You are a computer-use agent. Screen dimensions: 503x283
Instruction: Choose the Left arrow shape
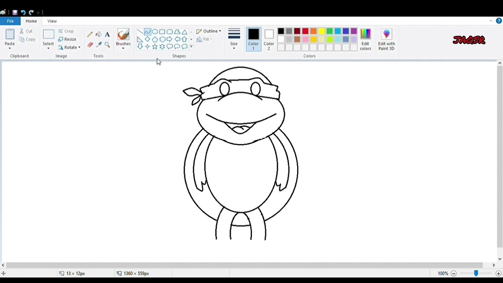[177, 39]
